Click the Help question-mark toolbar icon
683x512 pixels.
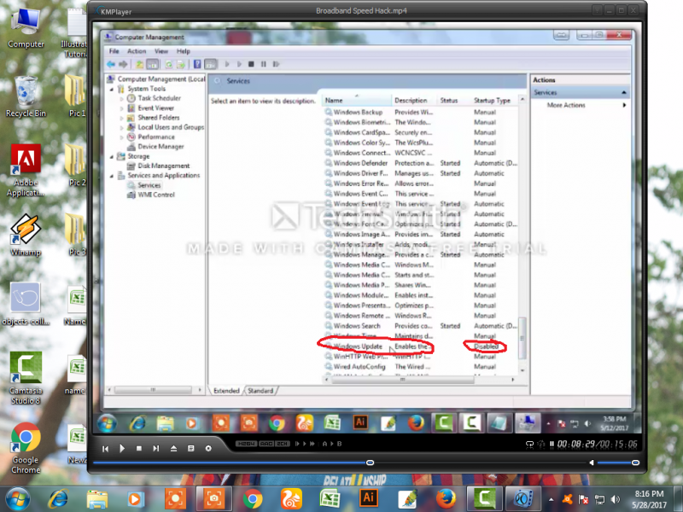point(197,64)
